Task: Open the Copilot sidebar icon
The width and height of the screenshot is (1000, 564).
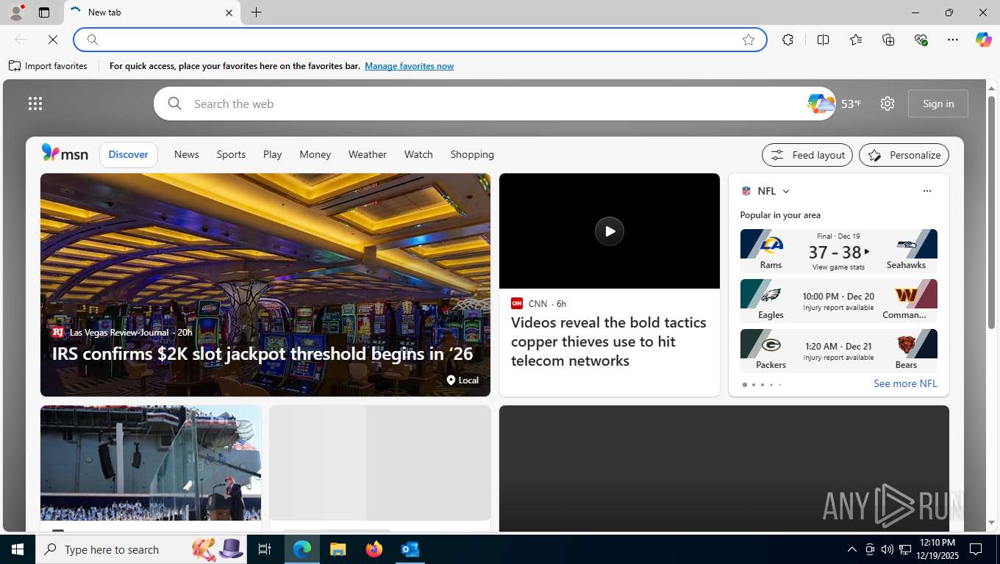Action: 983,40
